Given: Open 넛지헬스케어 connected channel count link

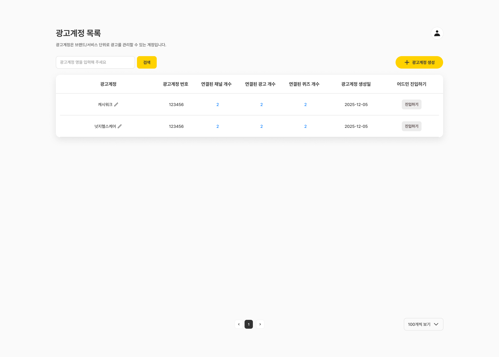Looking at the screenshot, I should click(218, 126).
